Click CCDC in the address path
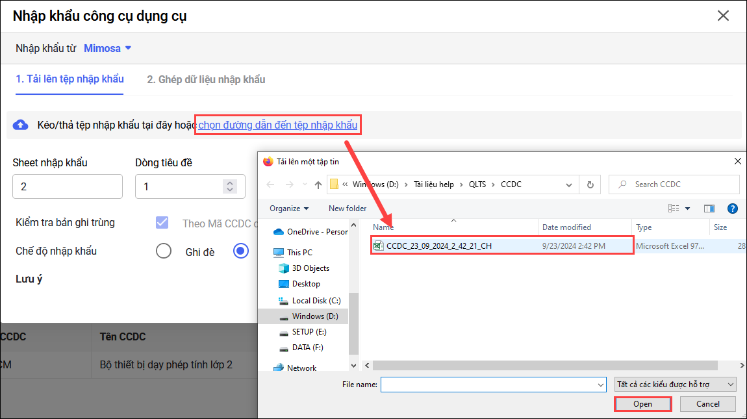The width and height of the screenshot is (747, 419). [x=511, y=184]
